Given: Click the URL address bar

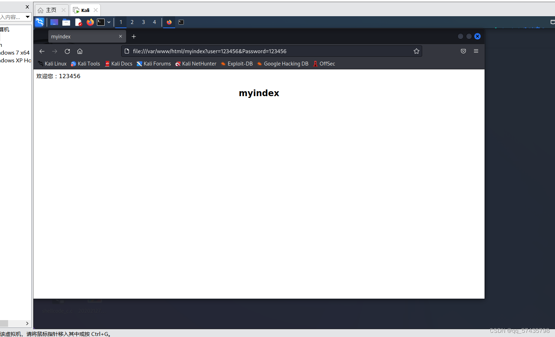Looking at the screenshot, I should (271, 51).
